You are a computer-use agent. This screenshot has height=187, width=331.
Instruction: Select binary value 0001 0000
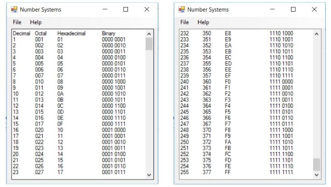coord(113,130)
